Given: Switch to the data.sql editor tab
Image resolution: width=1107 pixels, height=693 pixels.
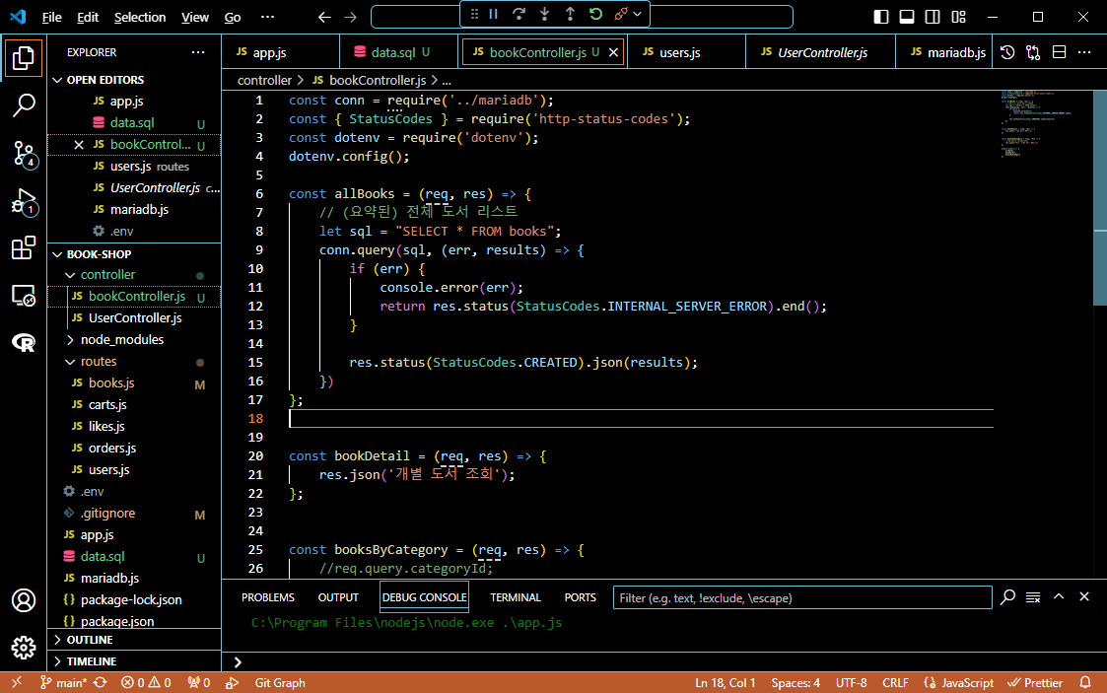Looking at the screenshot, I should click(399, 52).
